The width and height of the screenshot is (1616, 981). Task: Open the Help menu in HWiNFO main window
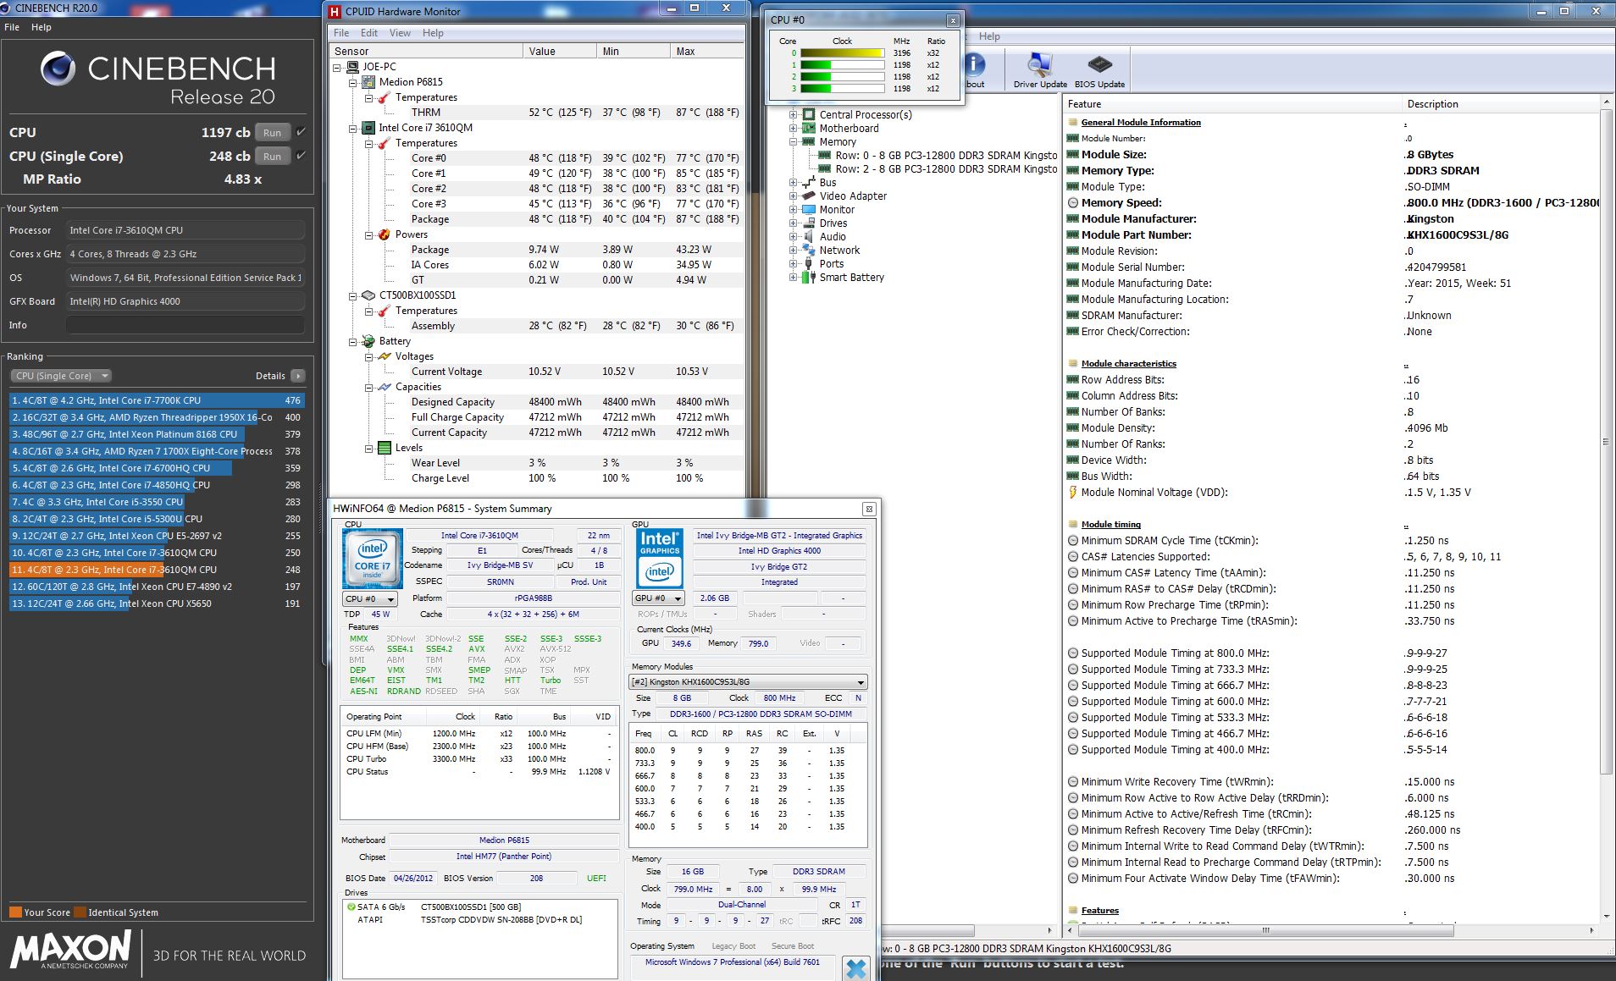[989, 36]
